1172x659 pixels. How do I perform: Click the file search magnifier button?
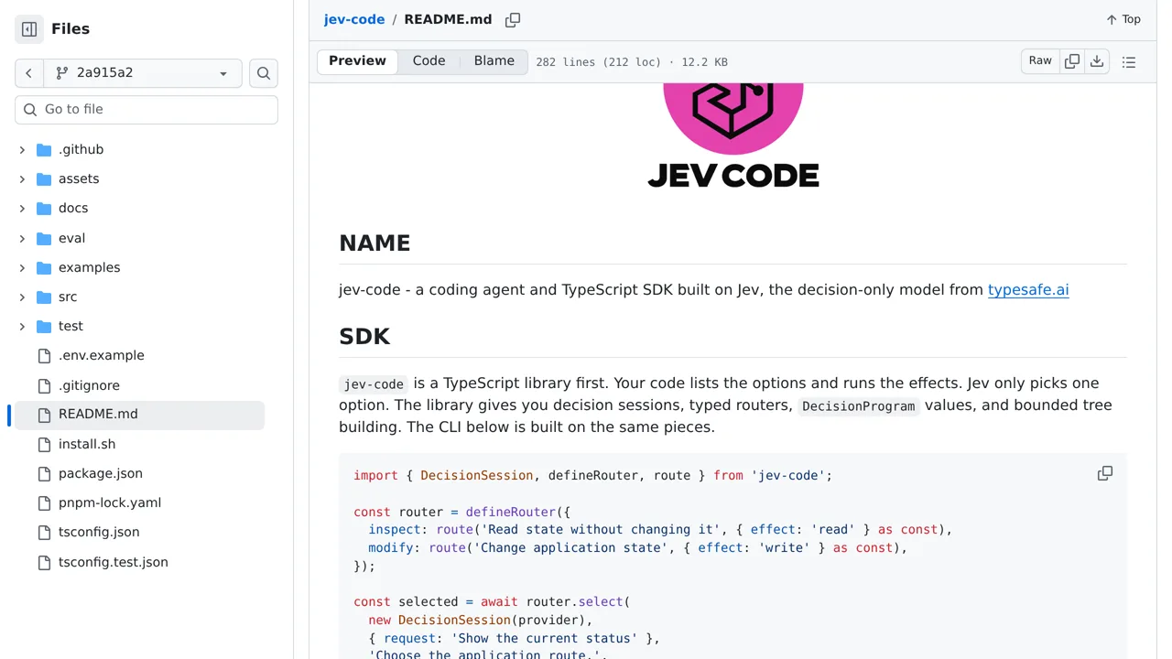click(x=264, y=73)
